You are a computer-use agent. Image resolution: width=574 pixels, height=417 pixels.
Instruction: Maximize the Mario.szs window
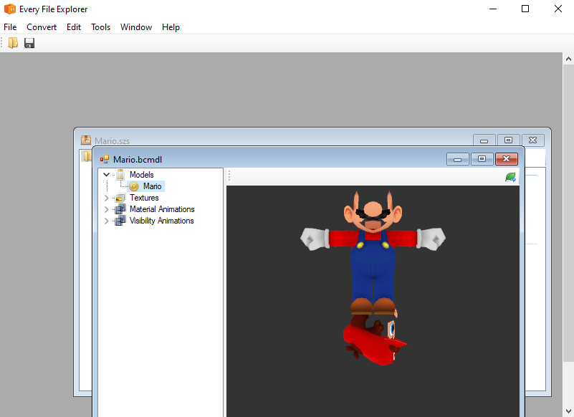[x=508, y=140]
